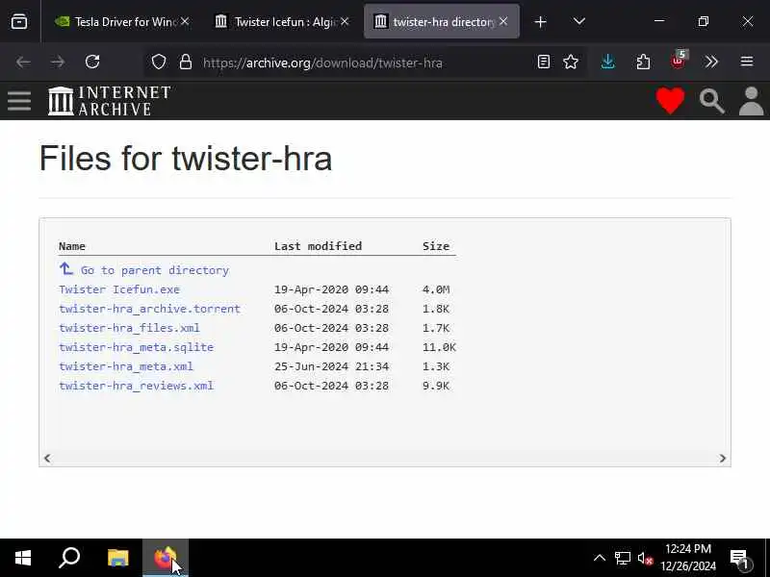This screenshot has height=577, width=770.
Task: Go to parent directory link
Action: click(x=155, y=270)
